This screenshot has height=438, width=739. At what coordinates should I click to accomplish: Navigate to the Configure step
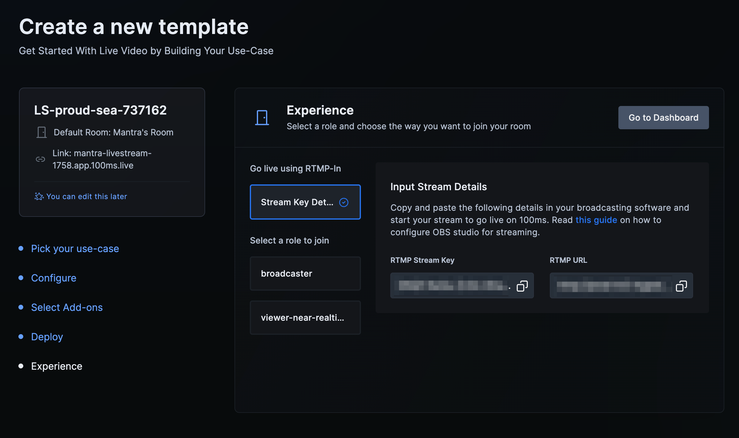click(x=54, y=278)
